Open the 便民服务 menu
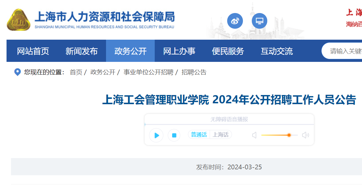 click(228, 51)
